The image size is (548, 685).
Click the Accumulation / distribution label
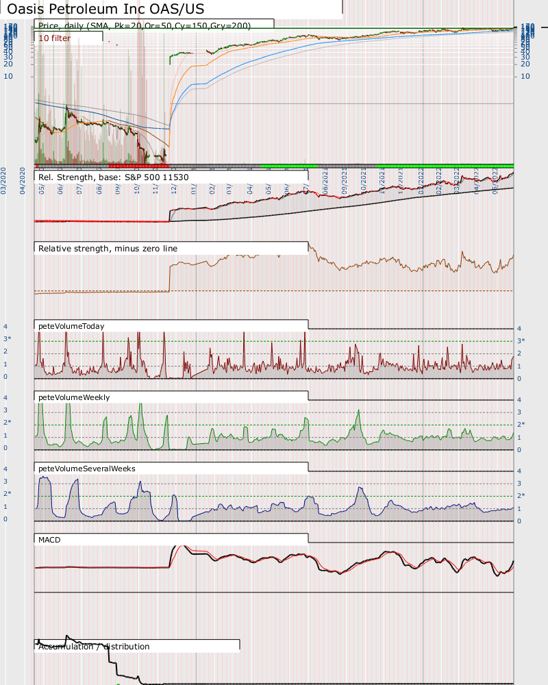(94, 646)
